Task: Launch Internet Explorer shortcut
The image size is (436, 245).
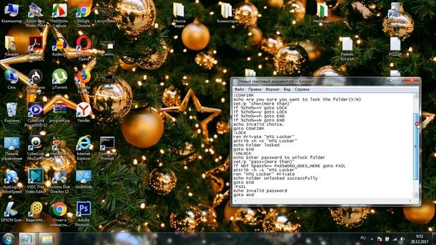Action: coord(83,148)
